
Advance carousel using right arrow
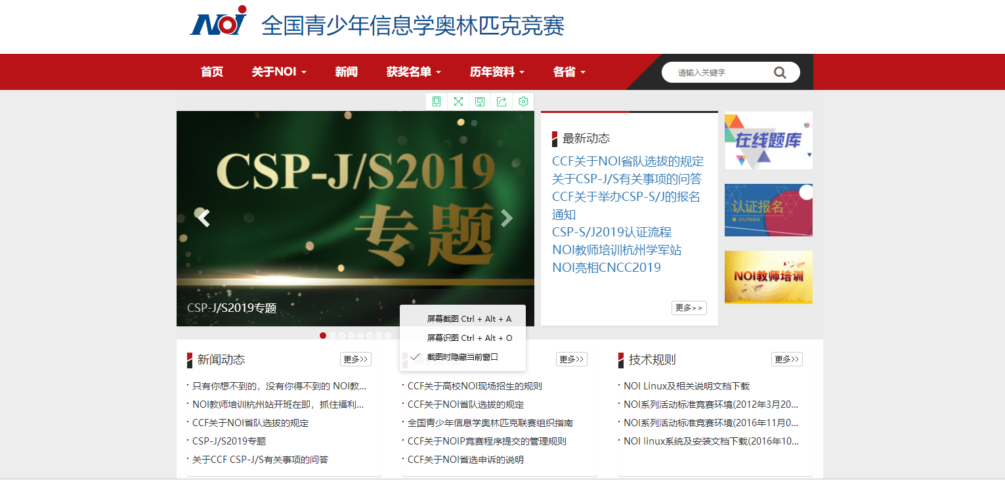(x=506, y=218)
